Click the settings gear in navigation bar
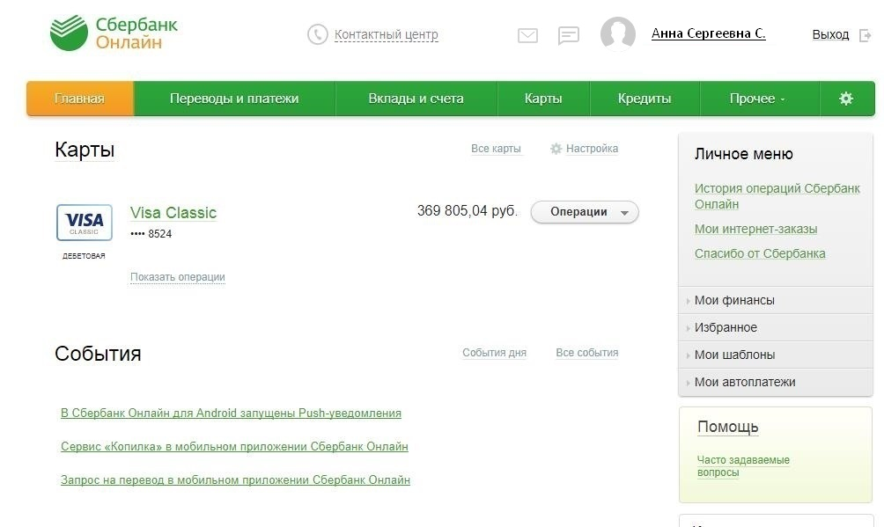The image size is (884, 527). [846, 99]
